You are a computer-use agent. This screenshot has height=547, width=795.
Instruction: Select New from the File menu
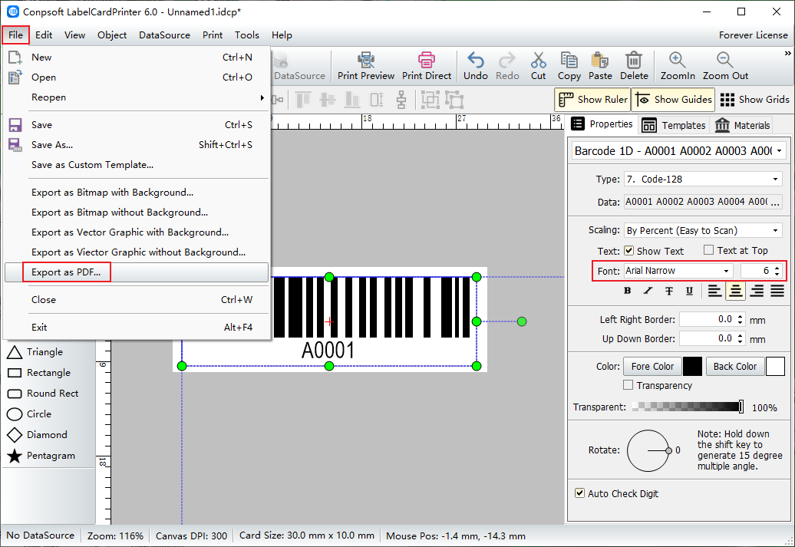pos(137,58)
